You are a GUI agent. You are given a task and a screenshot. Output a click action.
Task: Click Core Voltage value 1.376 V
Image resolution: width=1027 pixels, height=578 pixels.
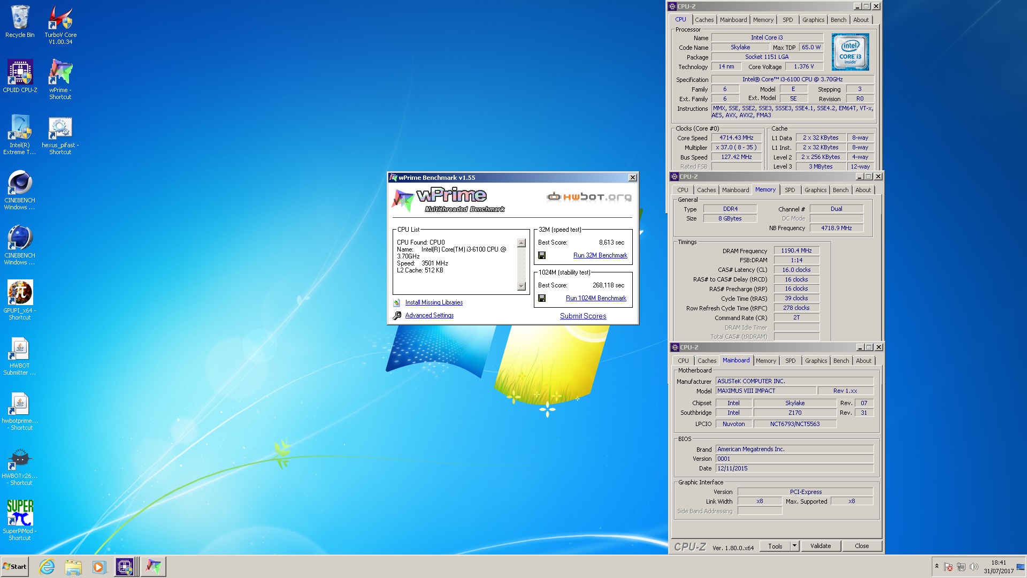[803, 67]
